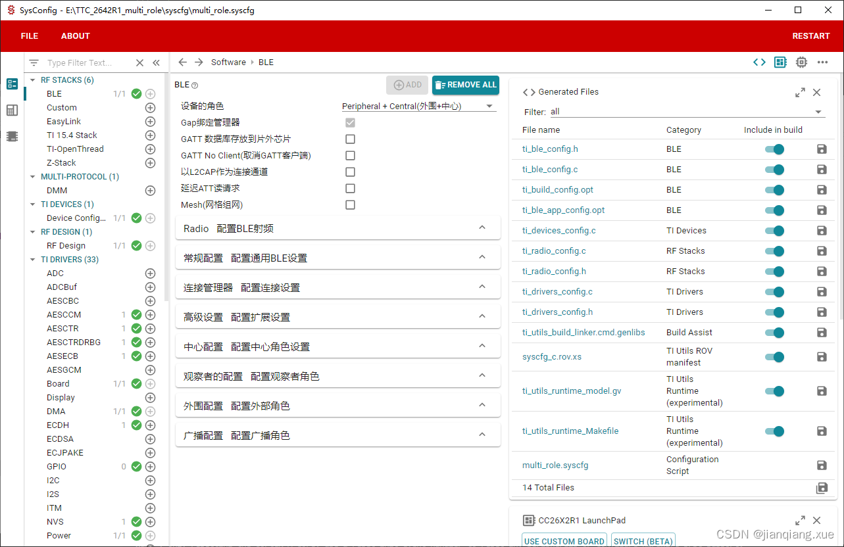Open the three-dot more options menu
The width and height of the screenshot is (844, 547).
click(822, 62)
